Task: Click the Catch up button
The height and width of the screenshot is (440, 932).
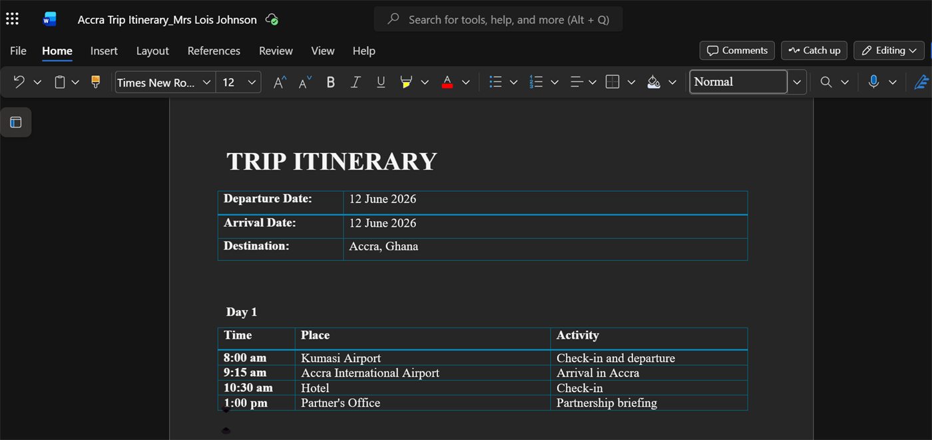Action: 814,51
